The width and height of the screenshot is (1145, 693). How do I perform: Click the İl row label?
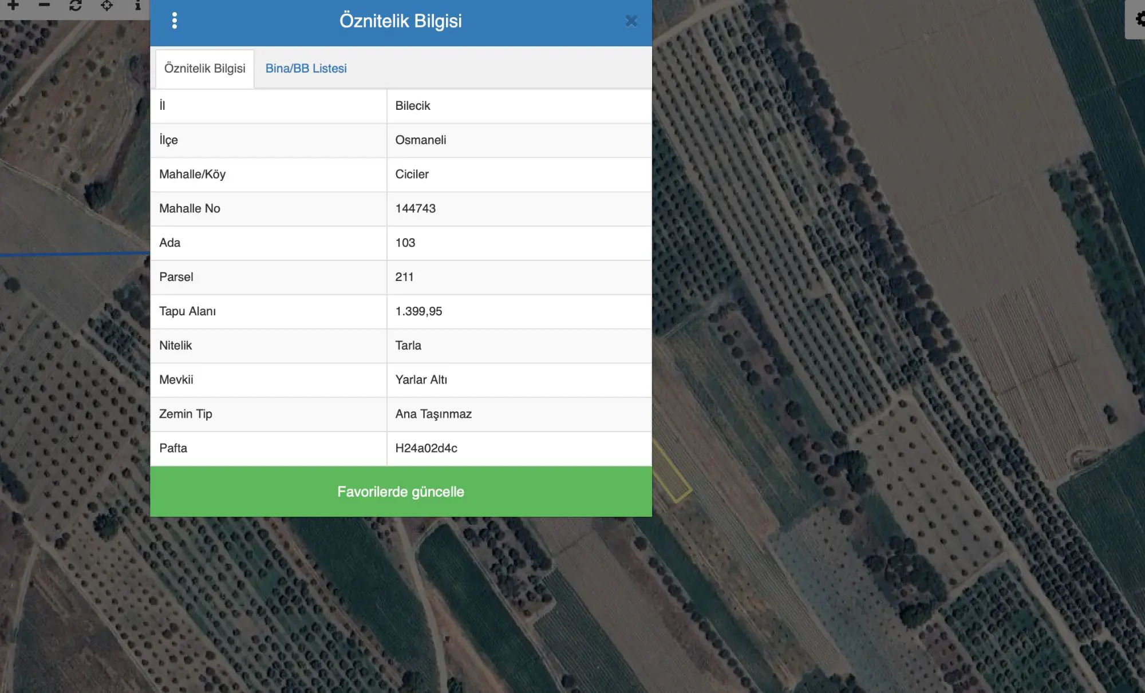click(162, 105)
